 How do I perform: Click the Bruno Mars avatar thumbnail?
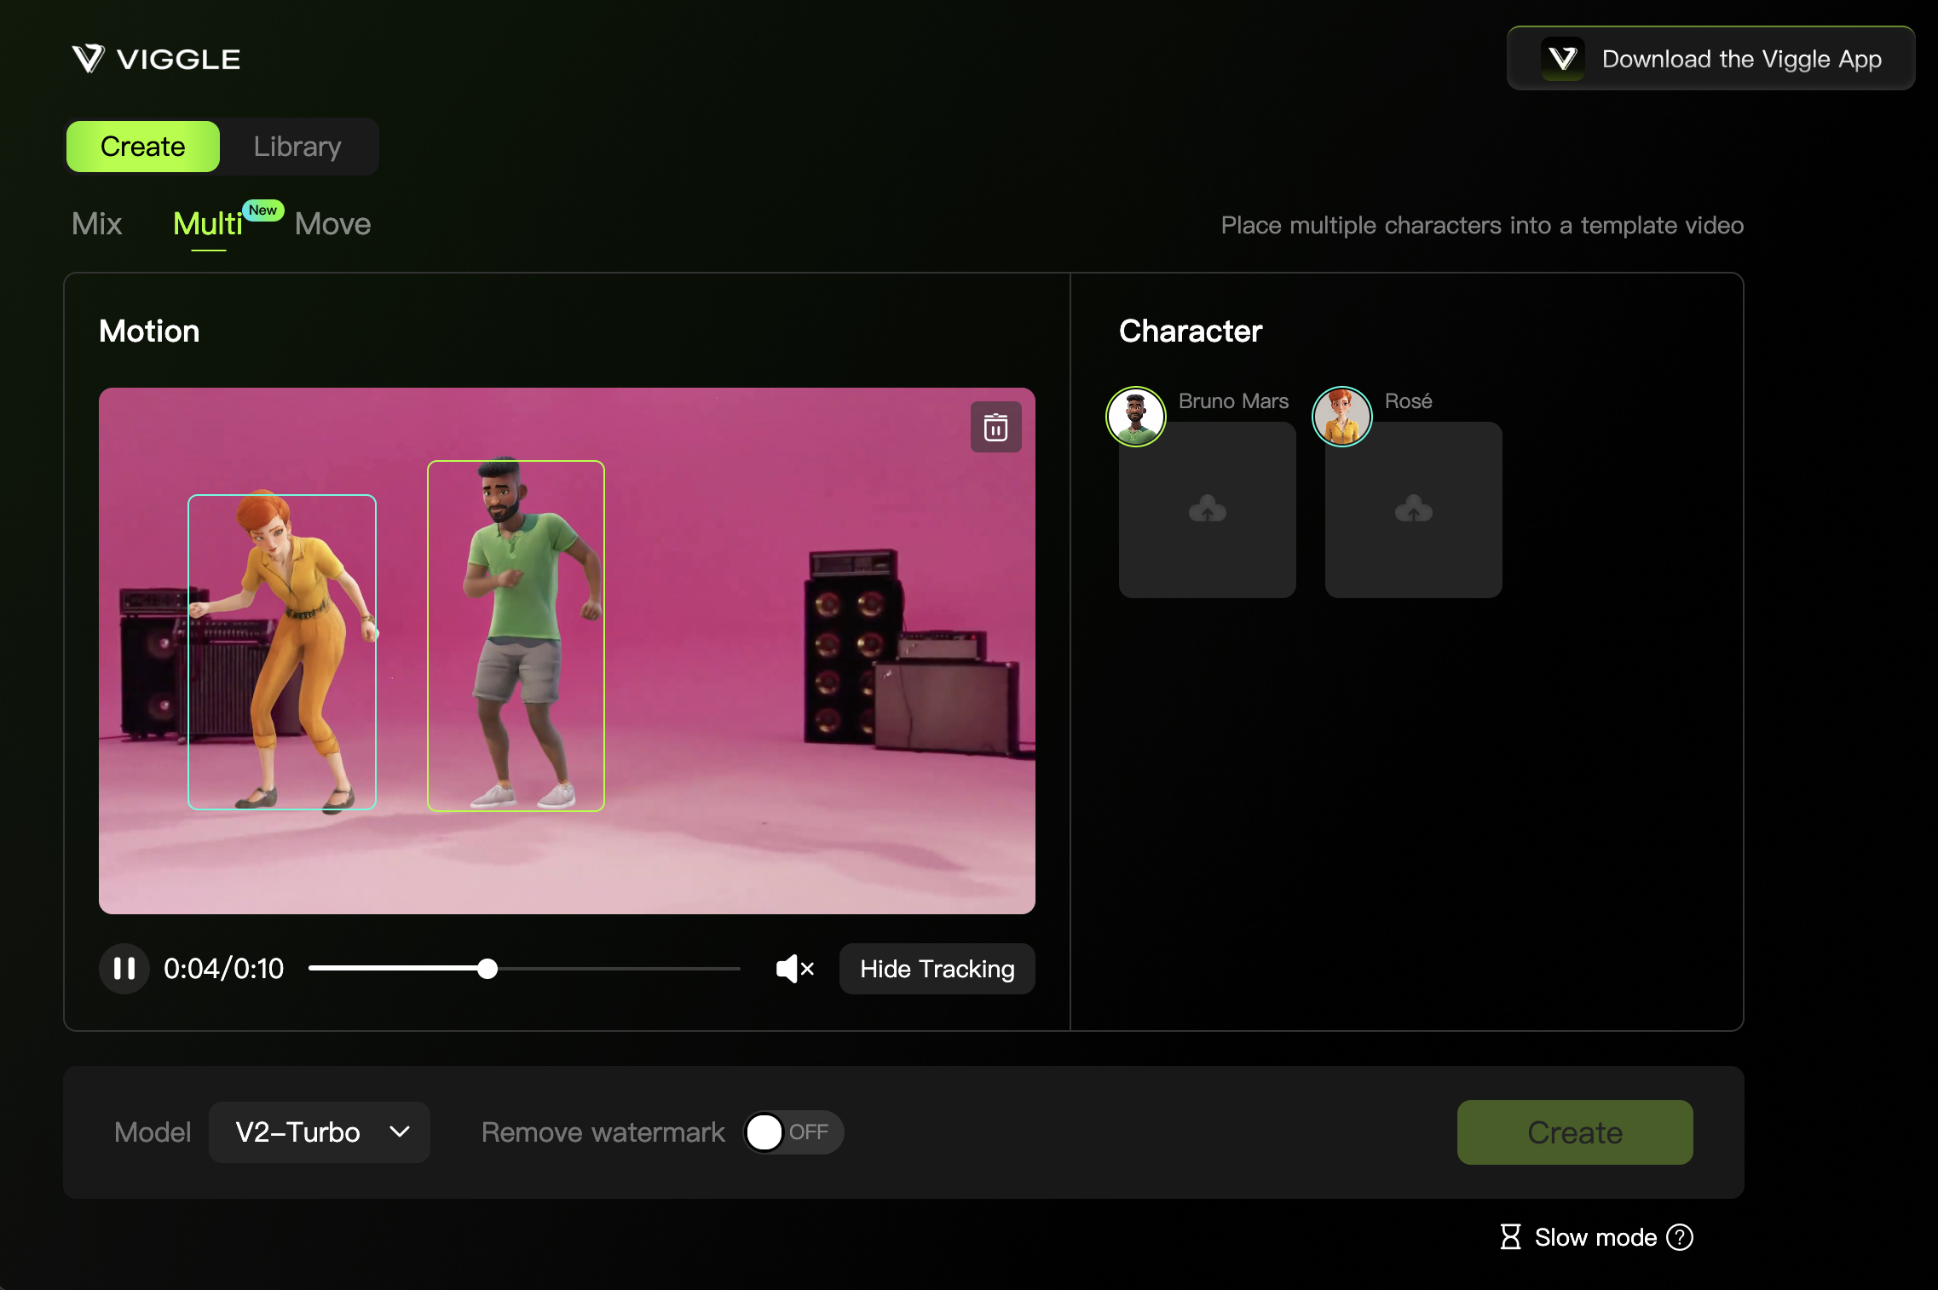[x=1135, y=417]
